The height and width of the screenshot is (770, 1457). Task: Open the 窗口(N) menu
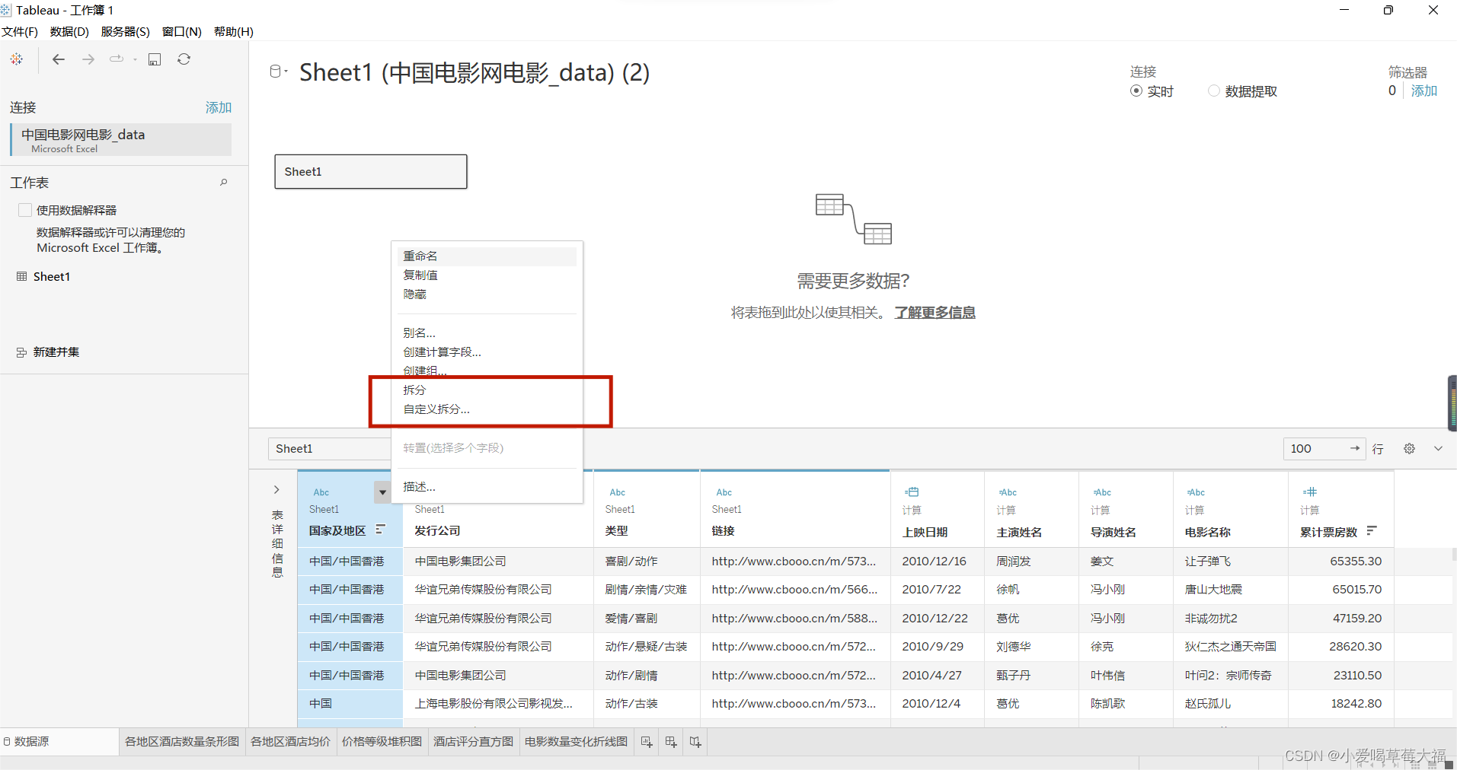182,32
